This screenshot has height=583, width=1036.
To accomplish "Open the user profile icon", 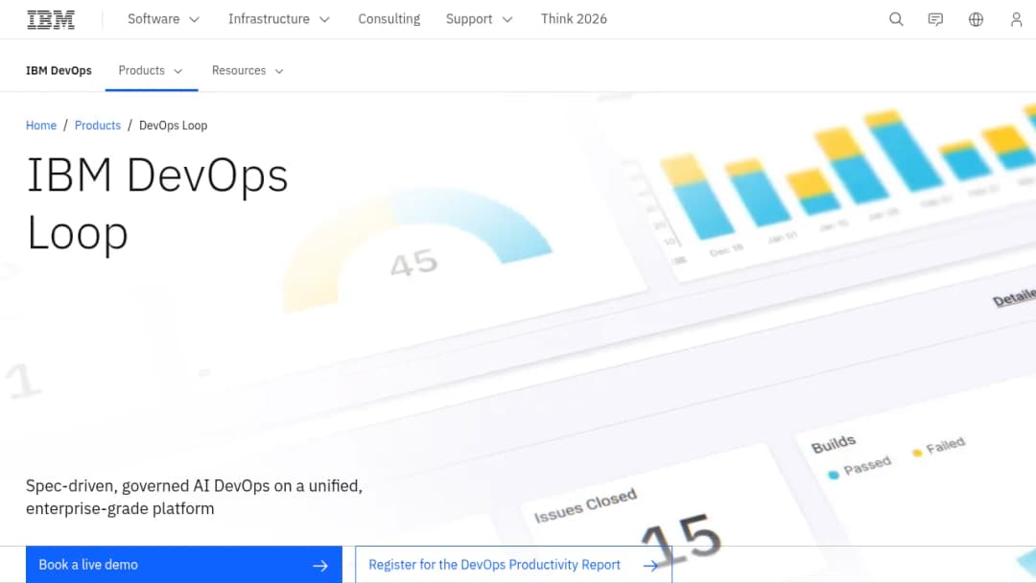I will 1016,19.
